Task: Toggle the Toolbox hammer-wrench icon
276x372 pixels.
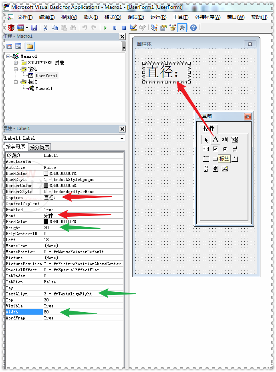Action: (182, 28)
